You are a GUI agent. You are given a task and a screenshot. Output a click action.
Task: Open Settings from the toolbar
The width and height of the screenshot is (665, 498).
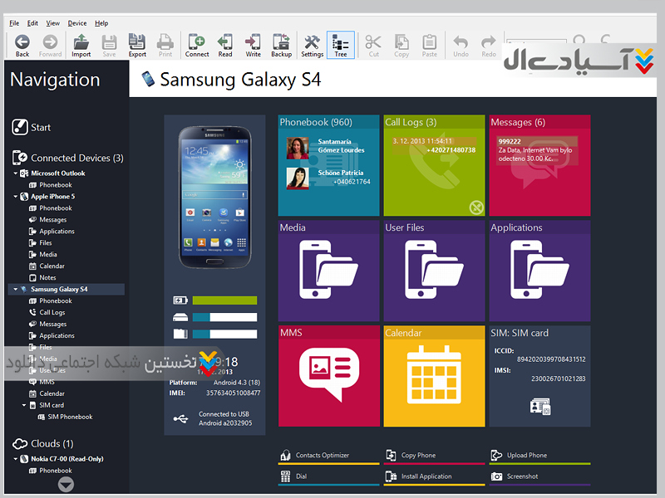pyautogui.click(x=312, y=45)
